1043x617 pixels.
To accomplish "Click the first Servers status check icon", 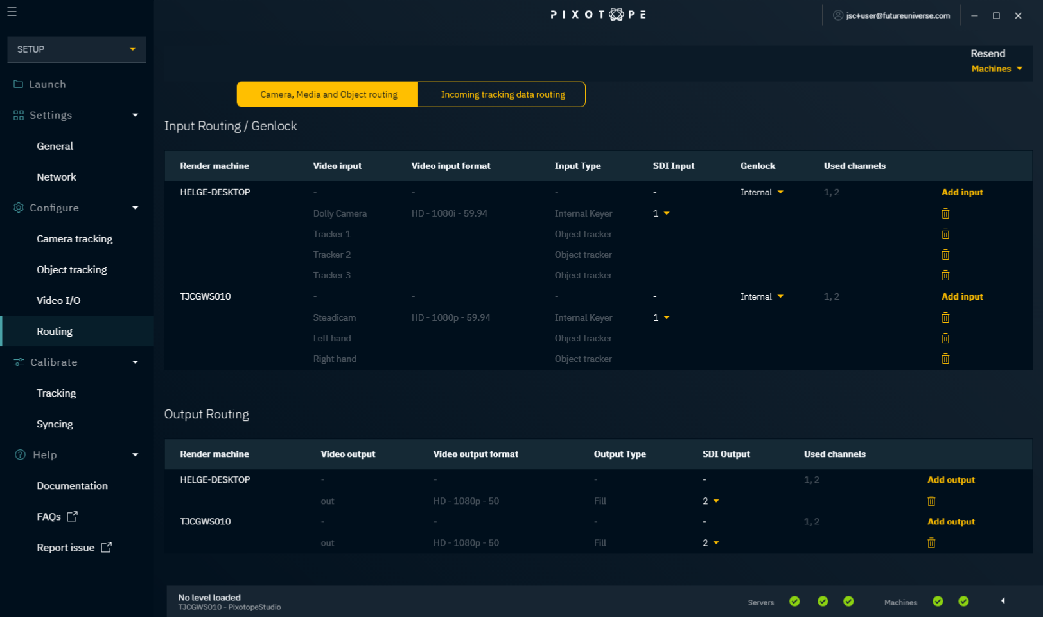I will pyautogui.click(x=794, y=602).
